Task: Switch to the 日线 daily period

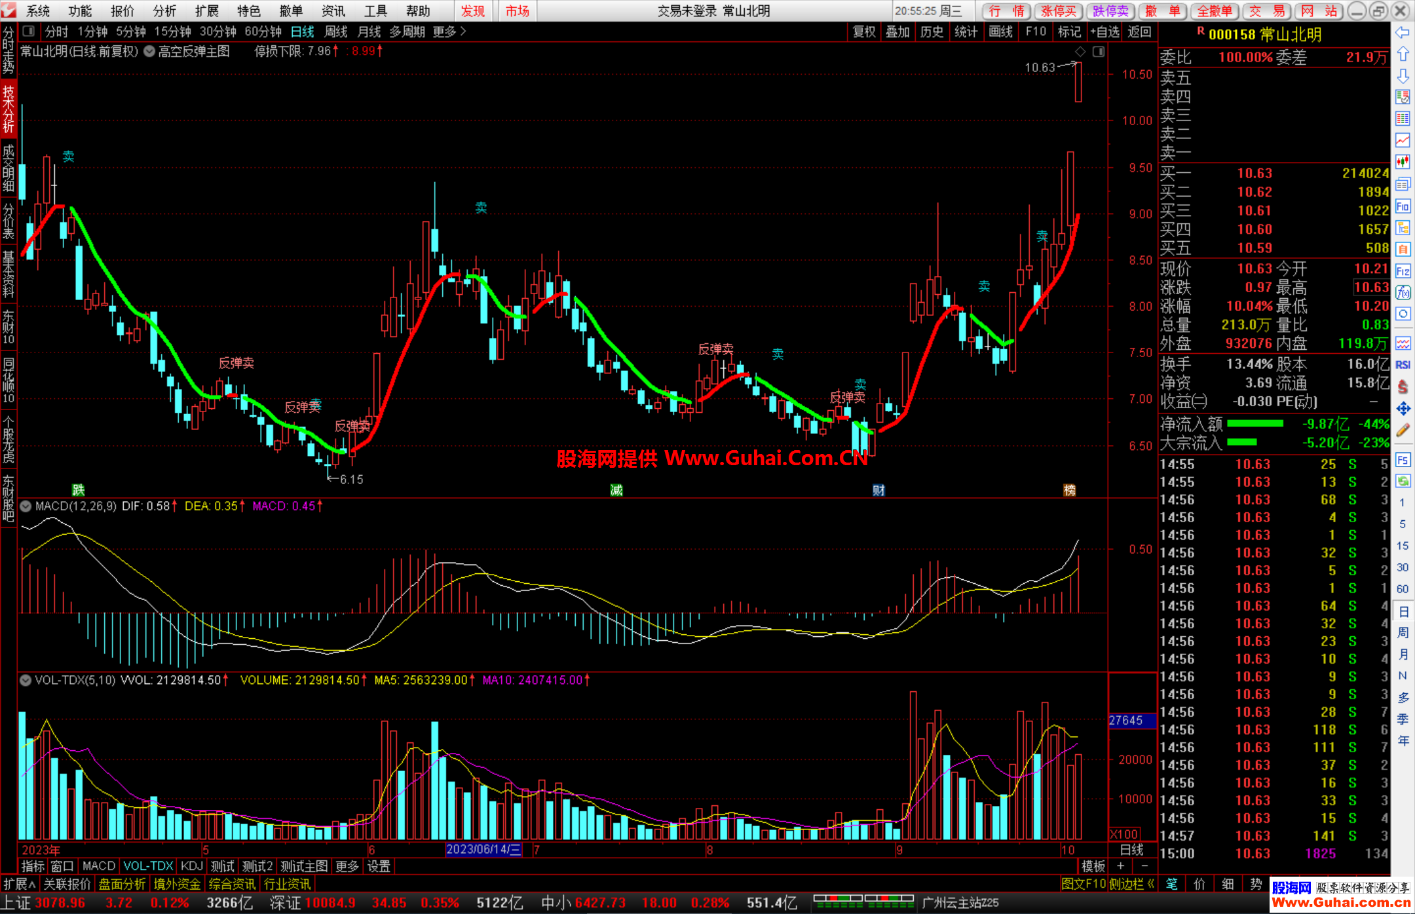Action: pos(303,31)
